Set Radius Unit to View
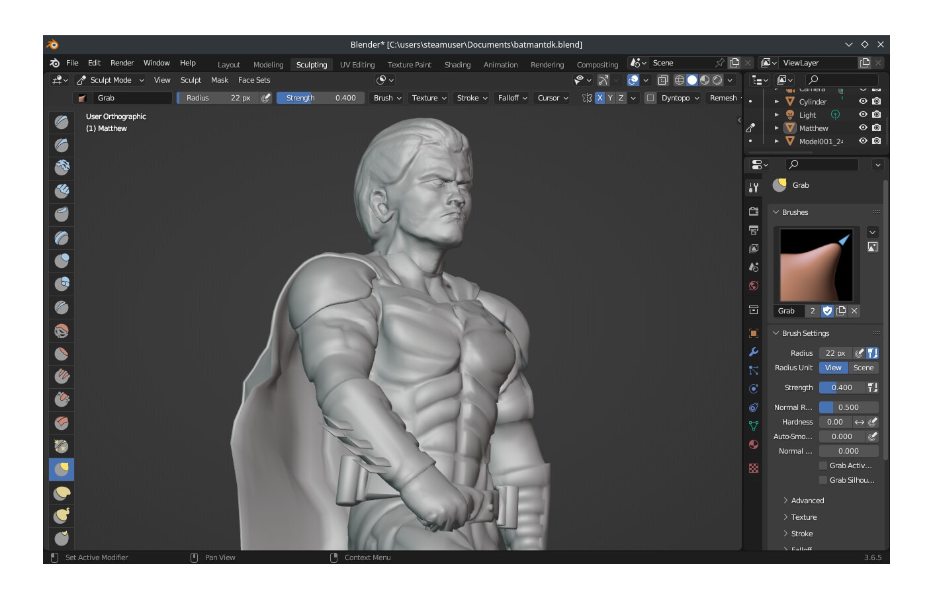The width and height of the screenshot is (933, 615). pos(833,368)
